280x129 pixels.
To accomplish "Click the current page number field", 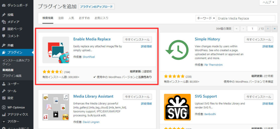I will (x=252, y=28).
